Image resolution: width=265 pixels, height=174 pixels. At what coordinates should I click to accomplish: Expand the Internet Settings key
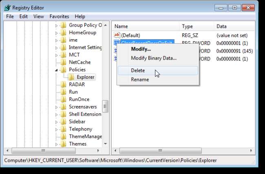[56, 48]
